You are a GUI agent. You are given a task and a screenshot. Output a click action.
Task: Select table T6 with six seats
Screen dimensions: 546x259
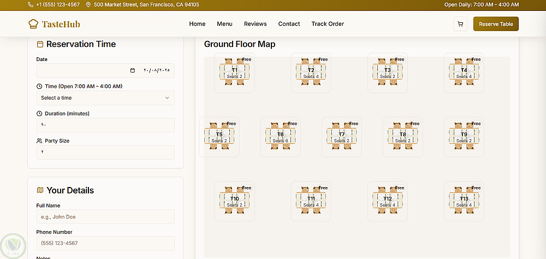280,137
